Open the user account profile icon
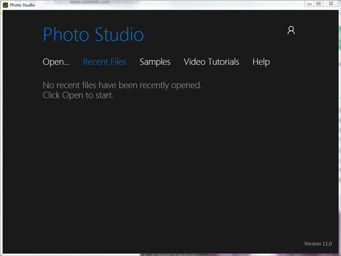Image resolution: width=341 pixels, height=256 pixels. pos(291,30)
